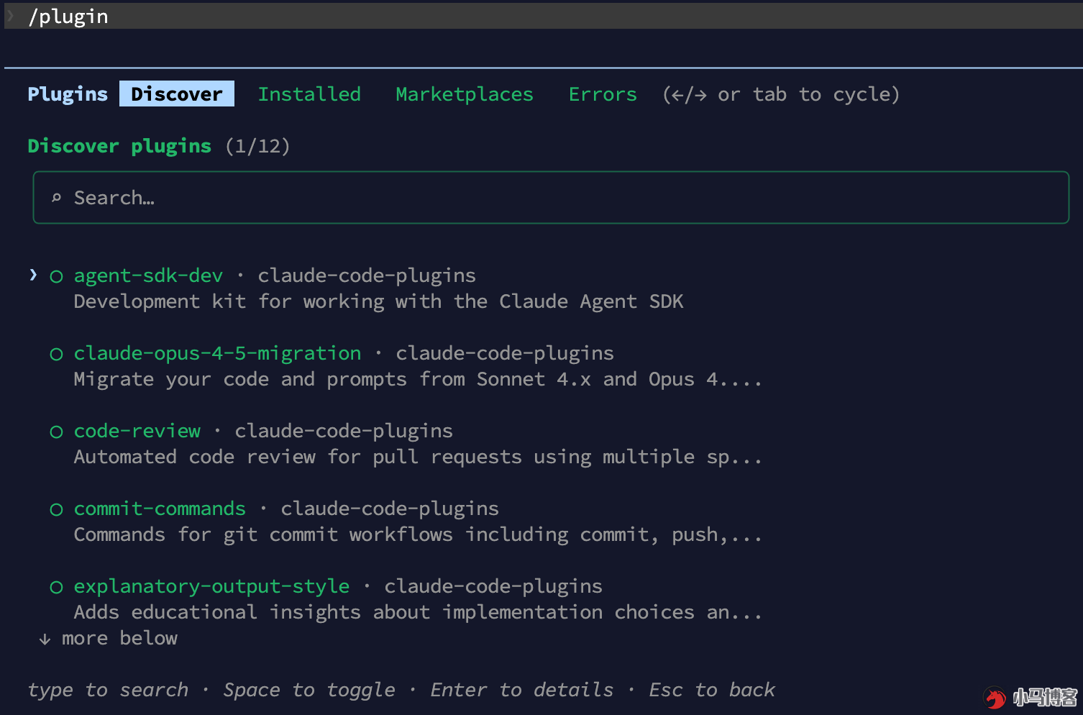Toggle the commit-commands plugin circle
Image resolution: width=1083 pixels, height=715 pixels.
[56, 509]
